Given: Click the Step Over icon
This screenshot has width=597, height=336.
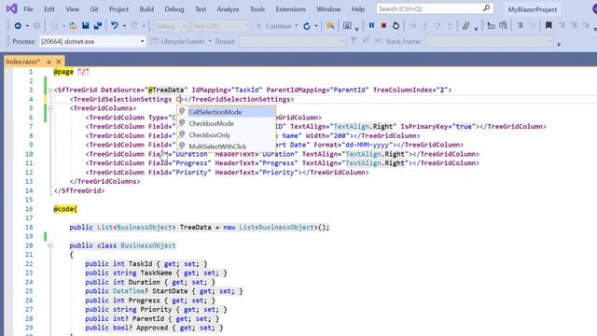Looking at the screenshot, I should 437,26.
